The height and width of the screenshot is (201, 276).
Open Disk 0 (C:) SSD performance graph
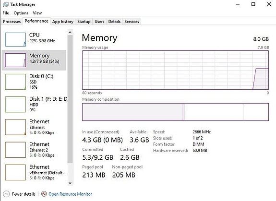tap(15, 82)
